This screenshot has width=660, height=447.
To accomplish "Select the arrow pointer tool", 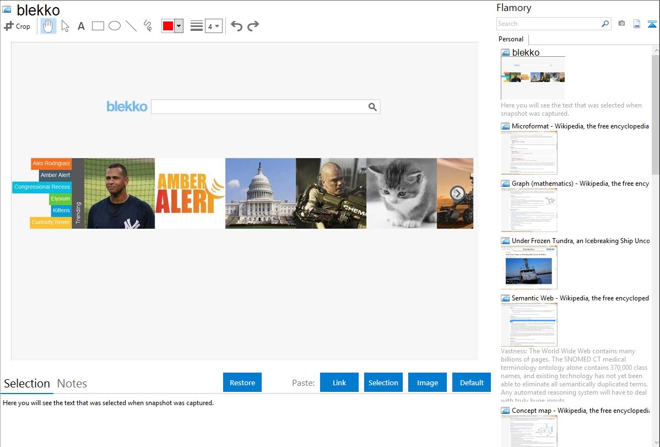I will click(x=65, y=26).
